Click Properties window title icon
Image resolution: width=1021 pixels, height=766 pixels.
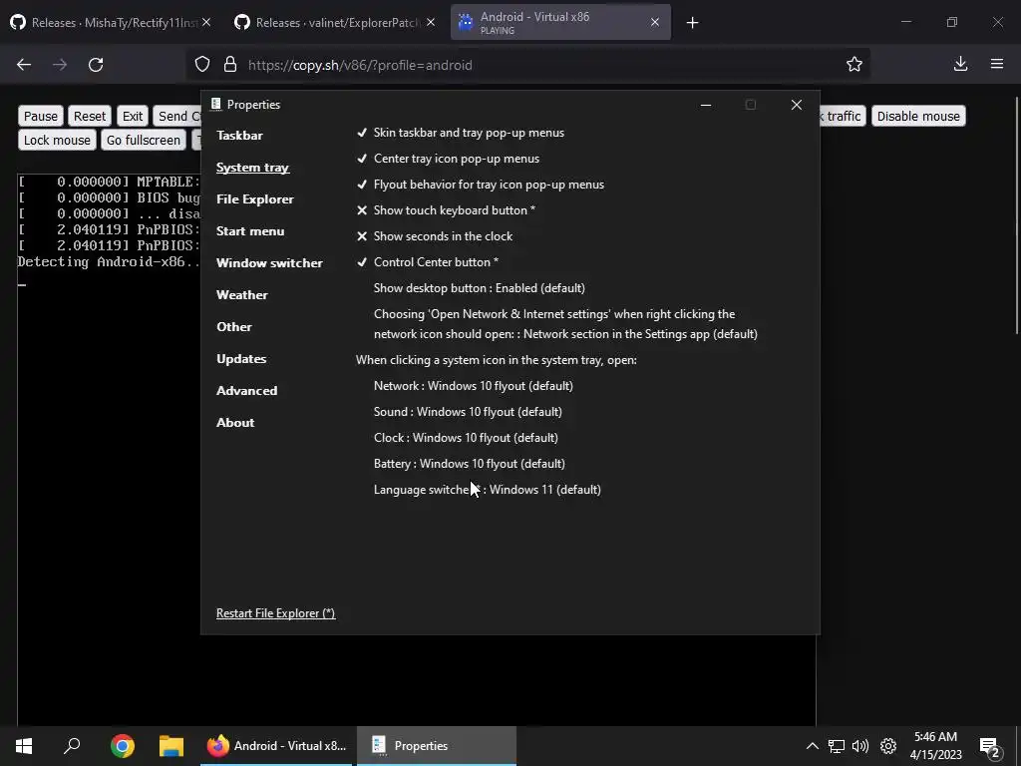point(215,104)
